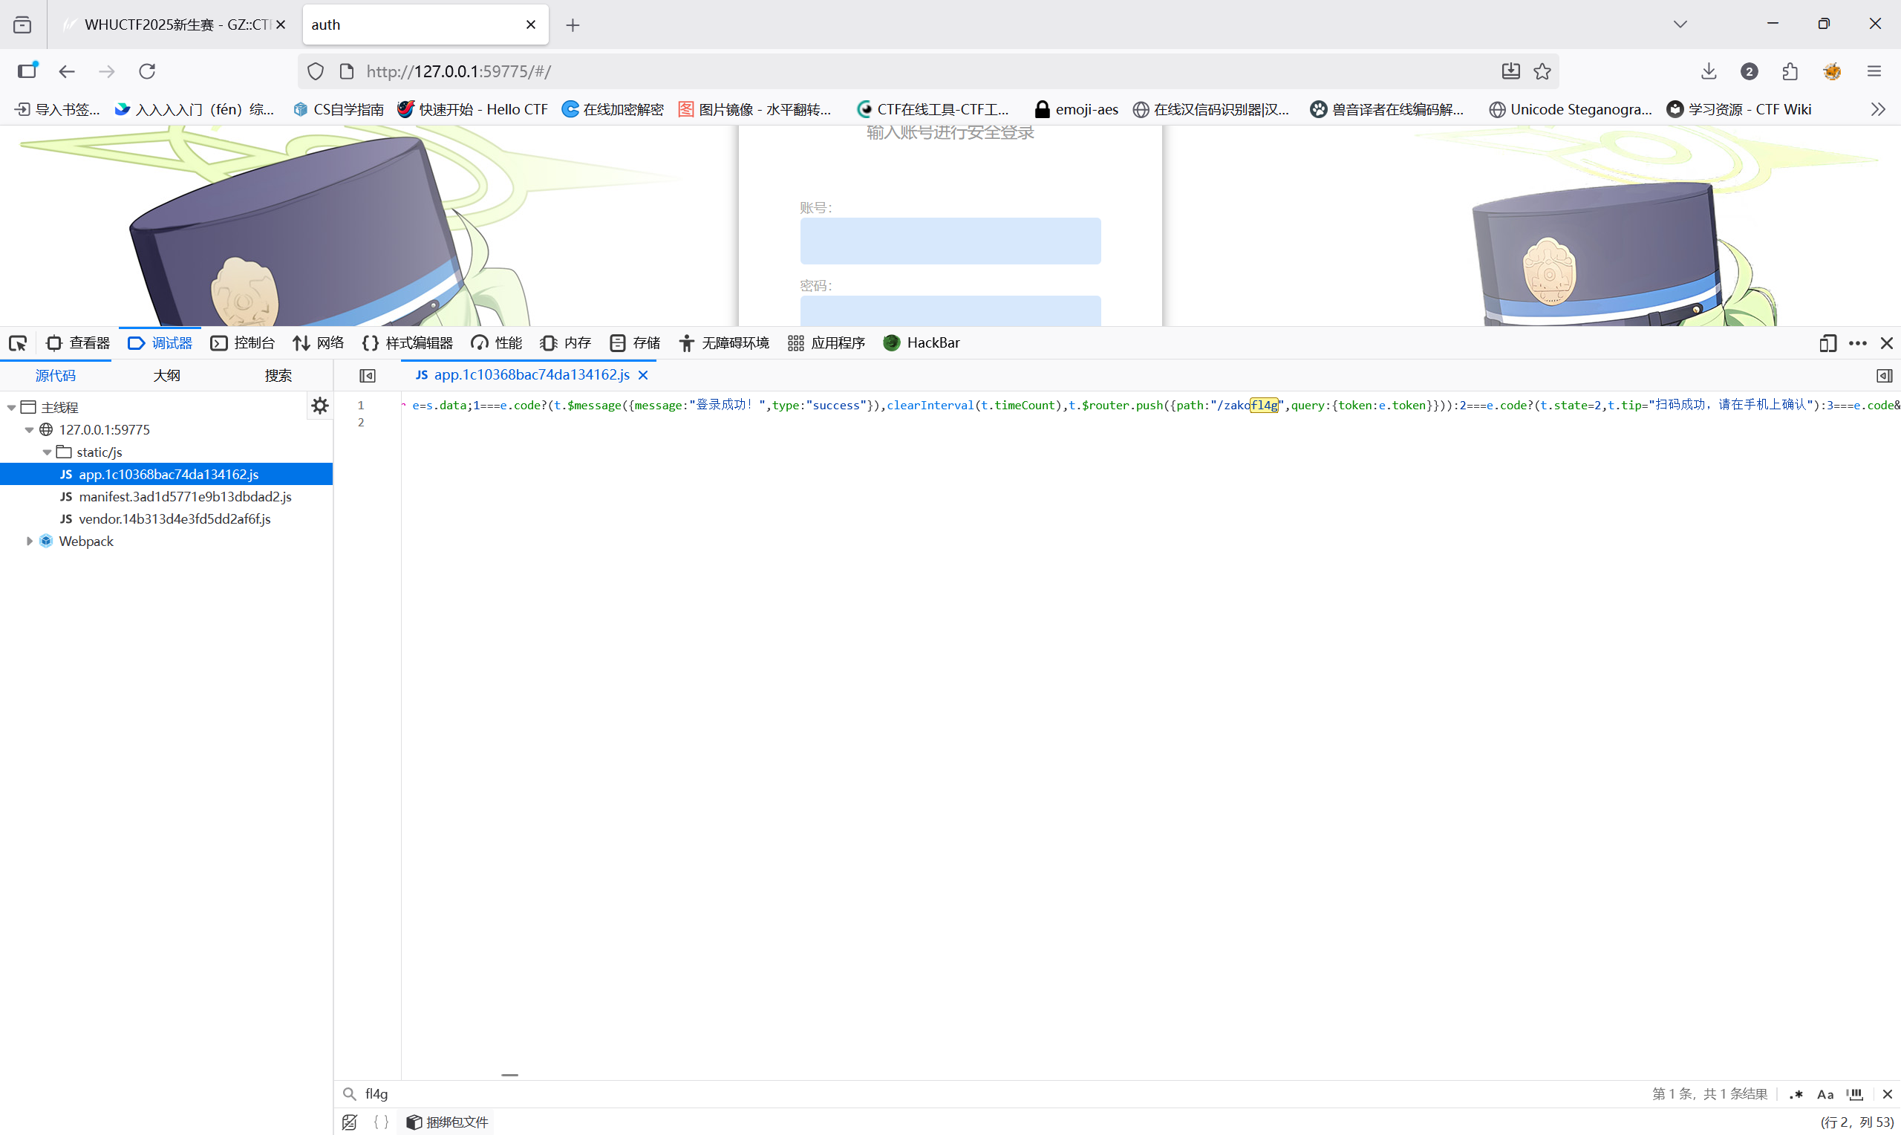This screenshot has width=1901, height=1135.
Task: Click the reload page button
Action: point(147,71)
